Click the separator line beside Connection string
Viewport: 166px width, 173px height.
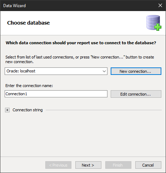click(x=104, y=110)
